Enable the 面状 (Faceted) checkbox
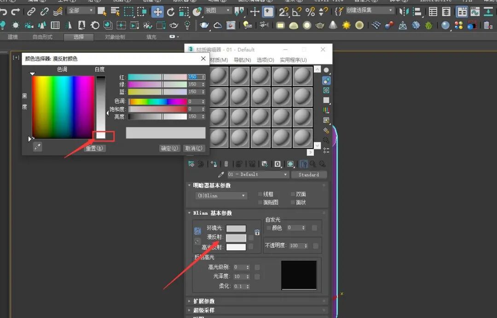497x318 pixels. 293,202
